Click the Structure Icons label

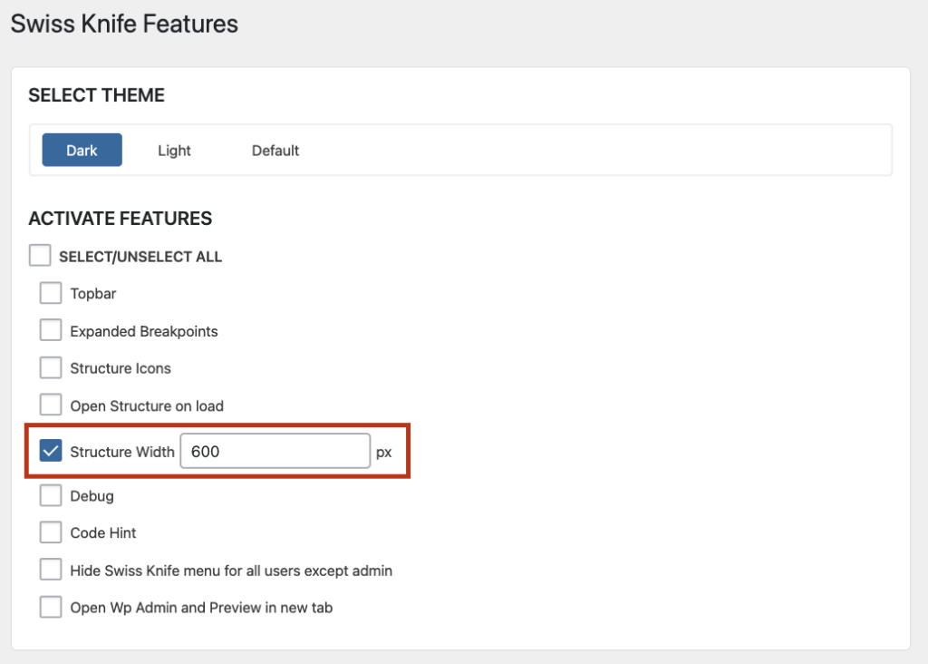pos(121,368)
